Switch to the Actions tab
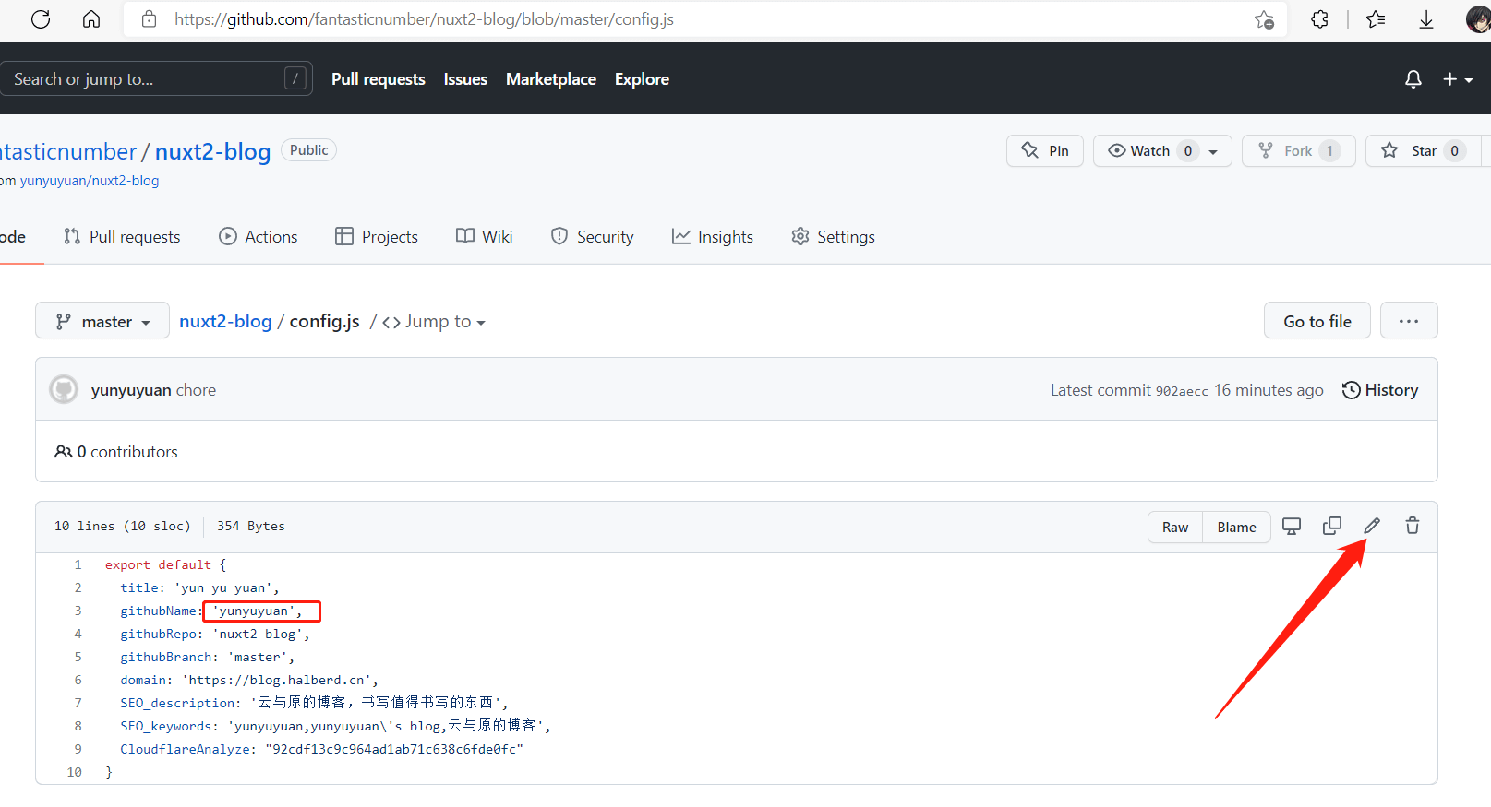The image size is (1491, 807). (x=259, y=237)
